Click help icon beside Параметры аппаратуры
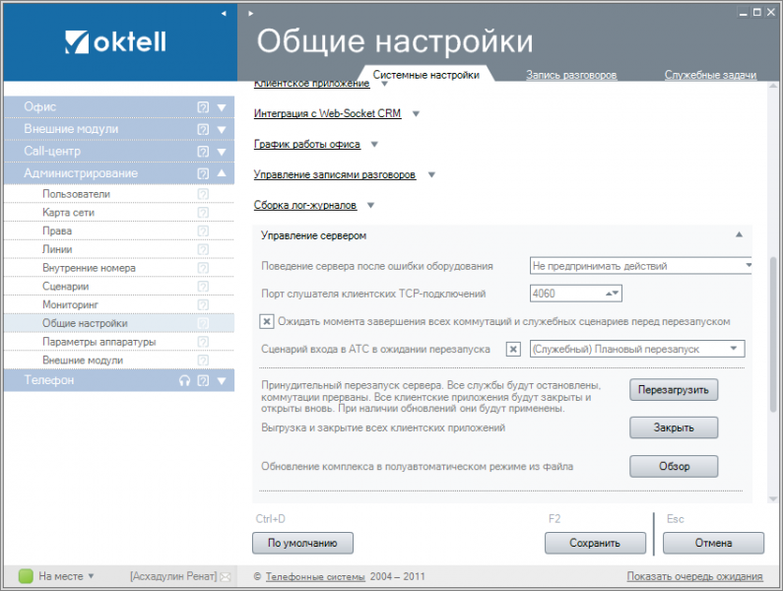The height and width of the screenshot is (591, 783). [x=203, y=342]
